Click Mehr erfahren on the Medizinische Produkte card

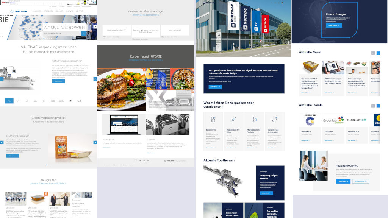[231, 148]
